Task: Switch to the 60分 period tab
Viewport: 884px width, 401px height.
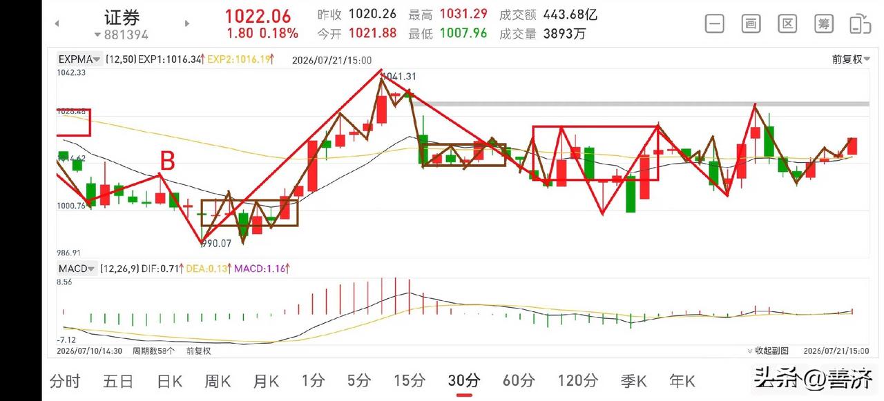Action: (519, 380)
